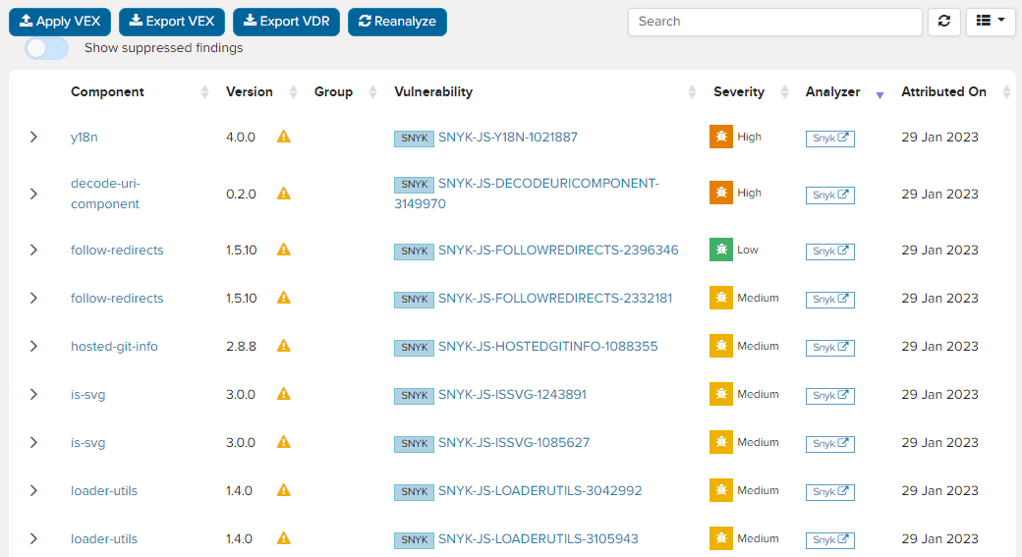Open the columns list dropdown
This screenshot has height=557, width=1022.
tap(991, 22)
